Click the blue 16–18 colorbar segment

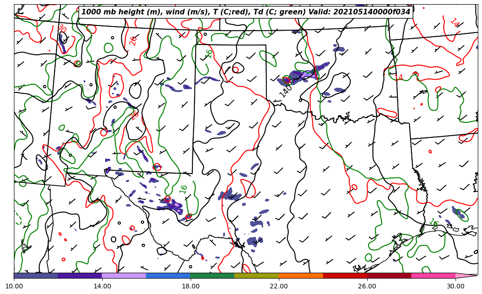click(168, 275)
